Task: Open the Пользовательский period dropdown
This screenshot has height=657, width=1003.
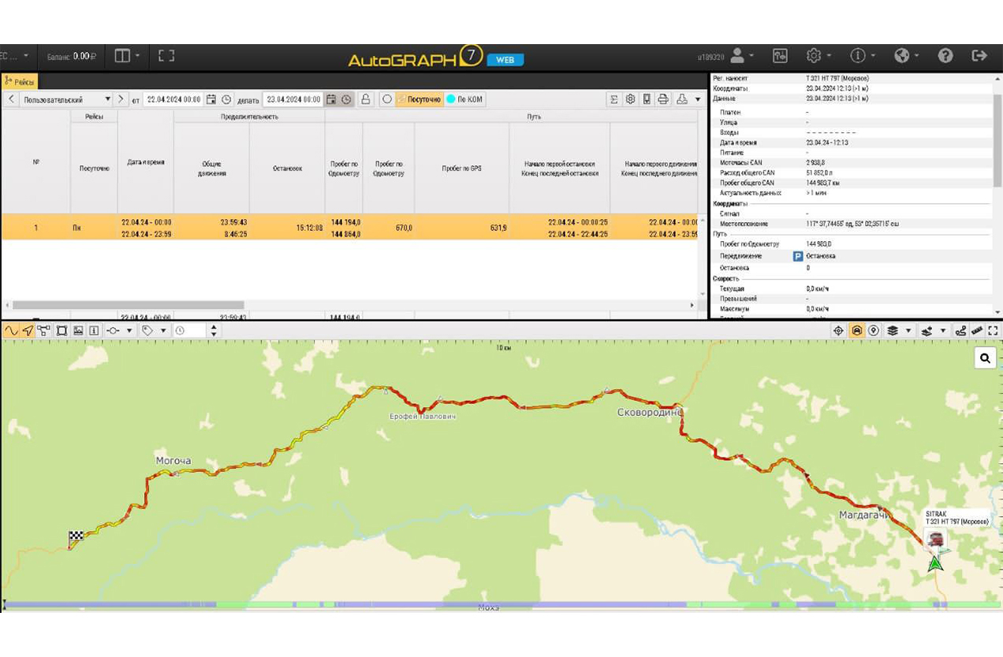Action: (x=66, y=100)
